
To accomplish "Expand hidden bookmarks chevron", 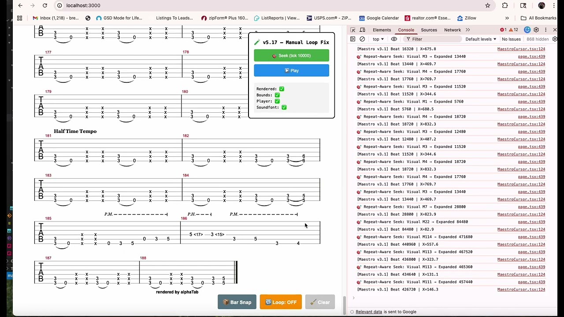I will [x=507, y=18].
